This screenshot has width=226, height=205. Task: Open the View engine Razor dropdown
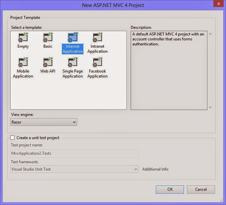click(x=44, y=122)
